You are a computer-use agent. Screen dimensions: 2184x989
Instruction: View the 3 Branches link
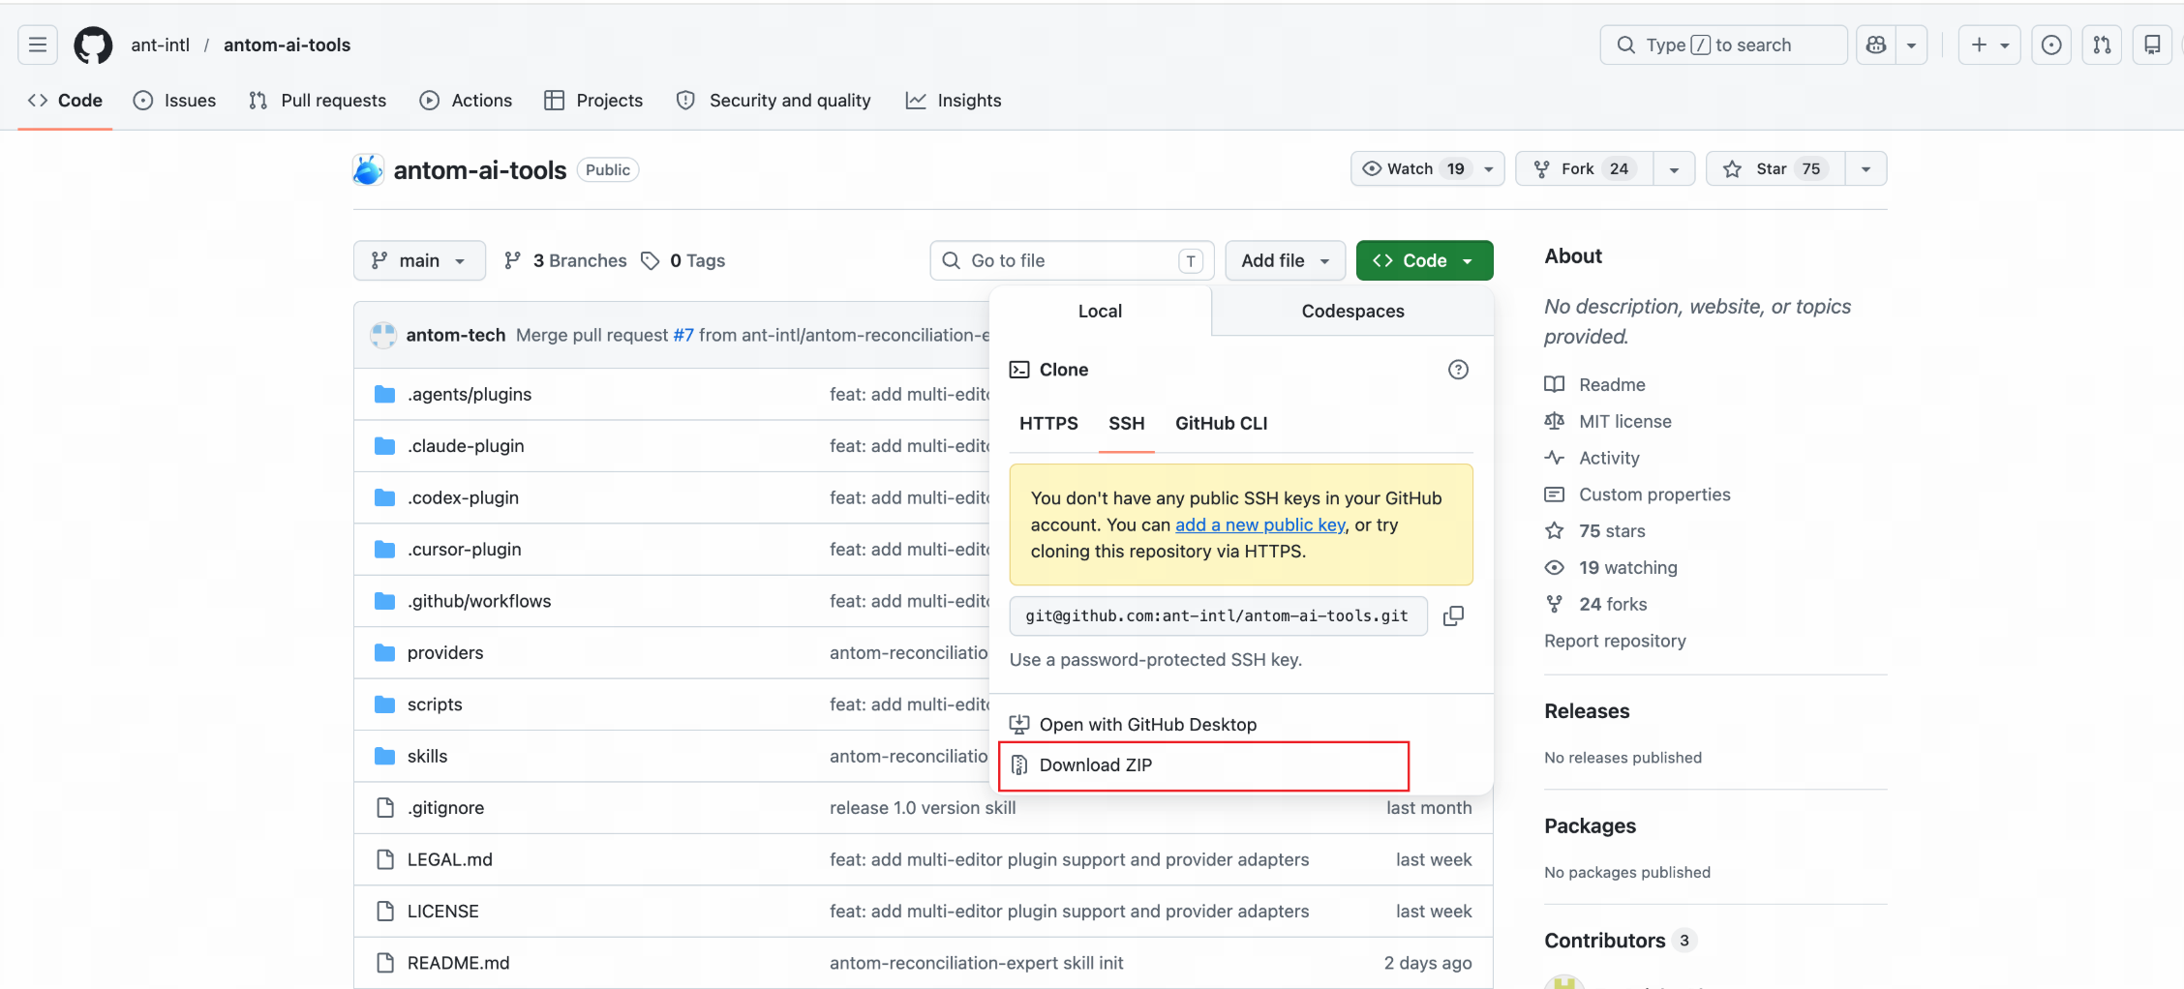point(565,260)
